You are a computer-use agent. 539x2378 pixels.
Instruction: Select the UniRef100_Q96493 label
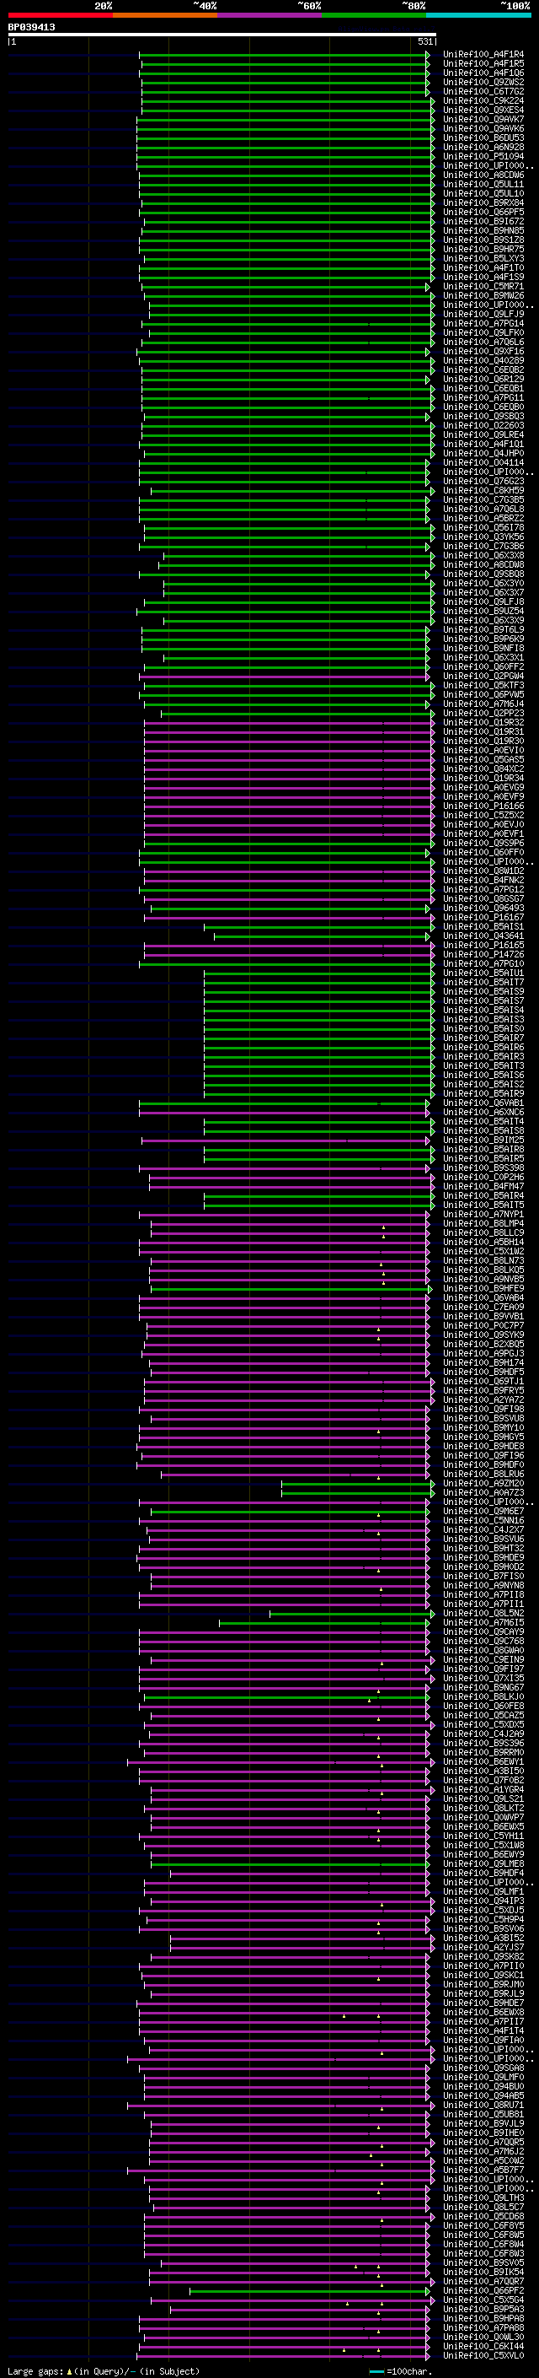pyautogui.click(x=483, y=909)
